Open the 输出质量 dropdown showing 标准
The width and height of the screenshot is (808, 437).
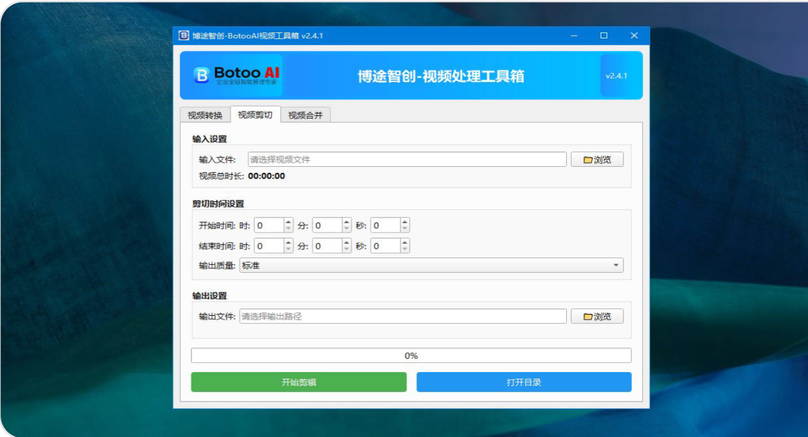coord(431,266)
